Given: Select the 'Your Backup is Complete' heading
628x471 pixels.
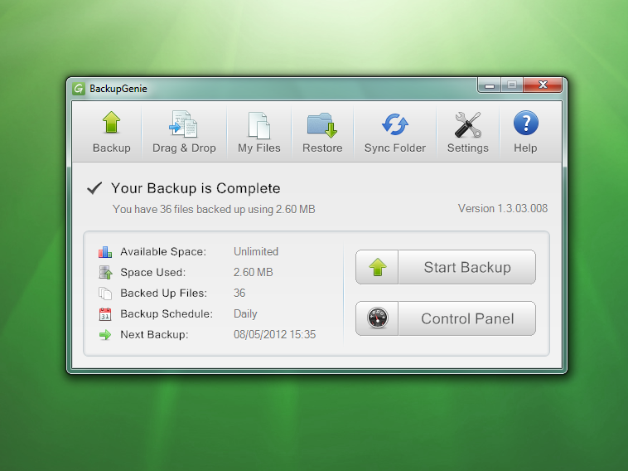Looking at the screenshot, I should 196,188.
